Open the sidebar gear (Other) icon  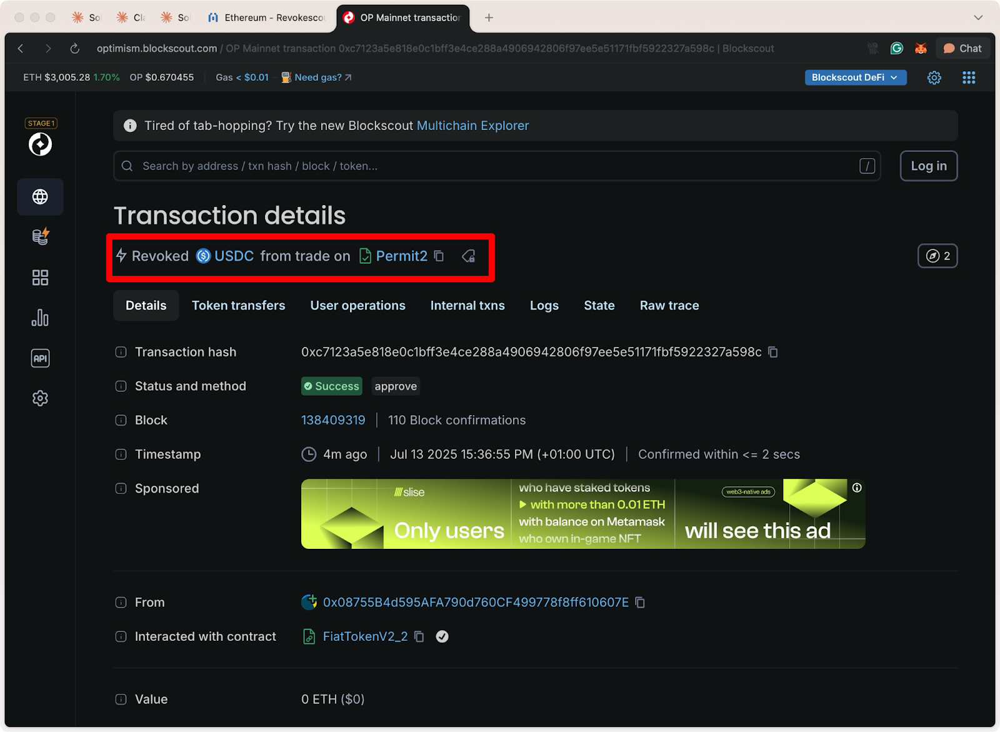(40, 398)
